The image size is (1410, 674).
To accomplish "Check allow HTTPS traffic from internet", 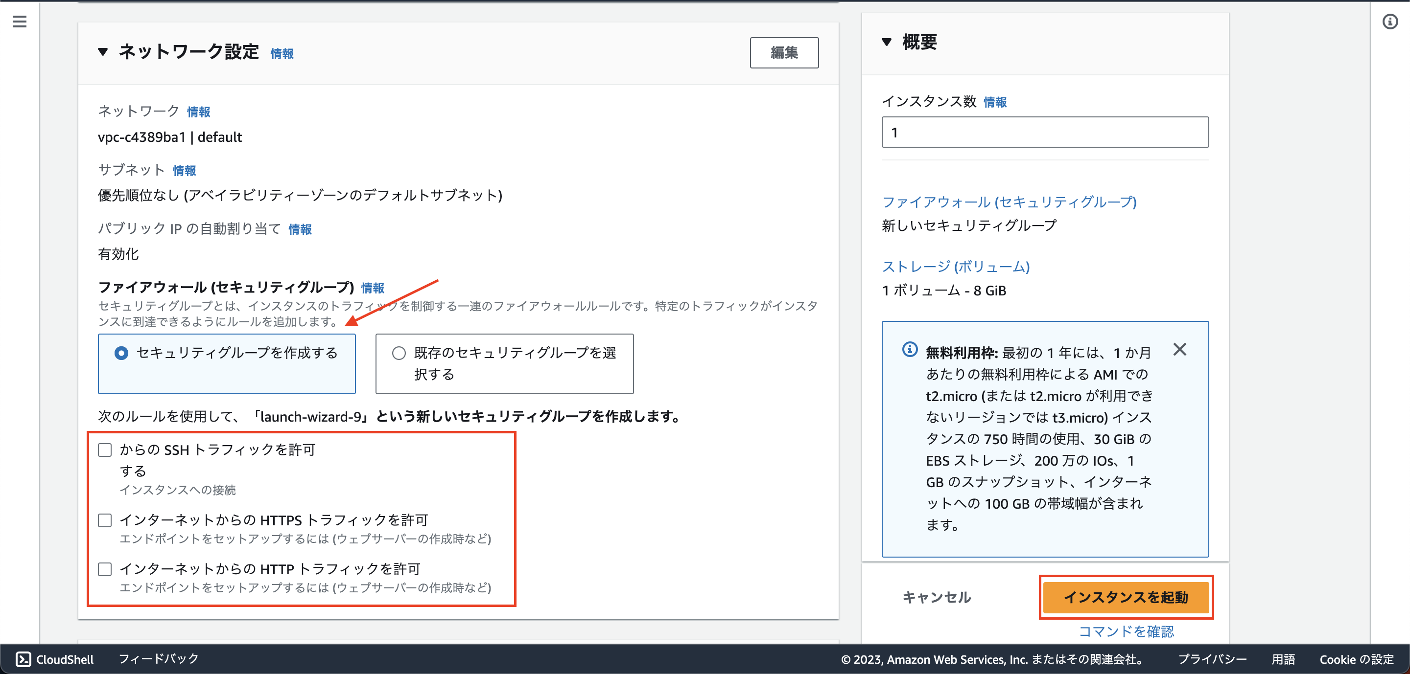I will point(105,520).
